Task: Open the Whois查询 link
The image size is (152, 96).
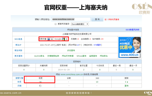Action: pos(81,56)
